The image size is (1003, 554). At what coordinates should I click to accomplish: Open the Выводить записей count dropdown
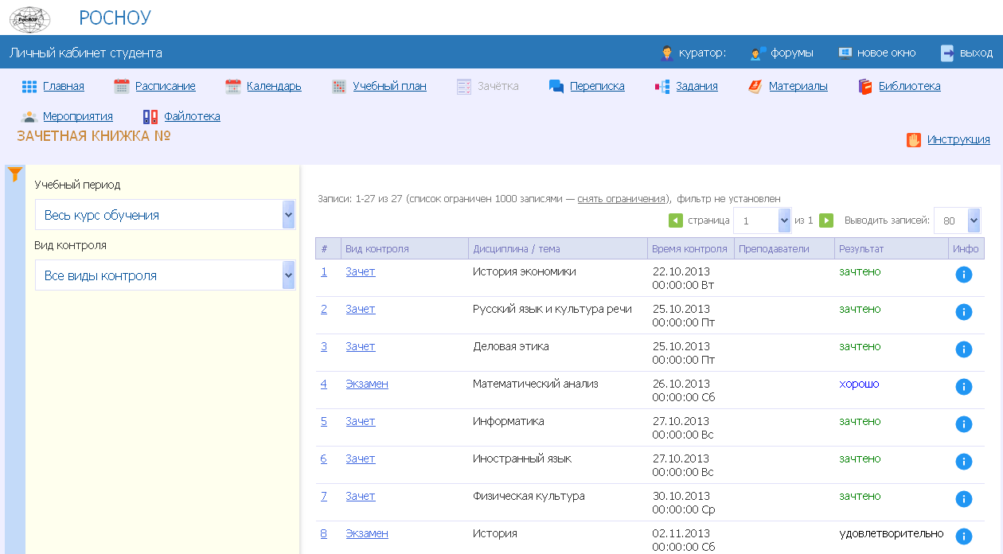pyautogui.click(x=957, y=220)
